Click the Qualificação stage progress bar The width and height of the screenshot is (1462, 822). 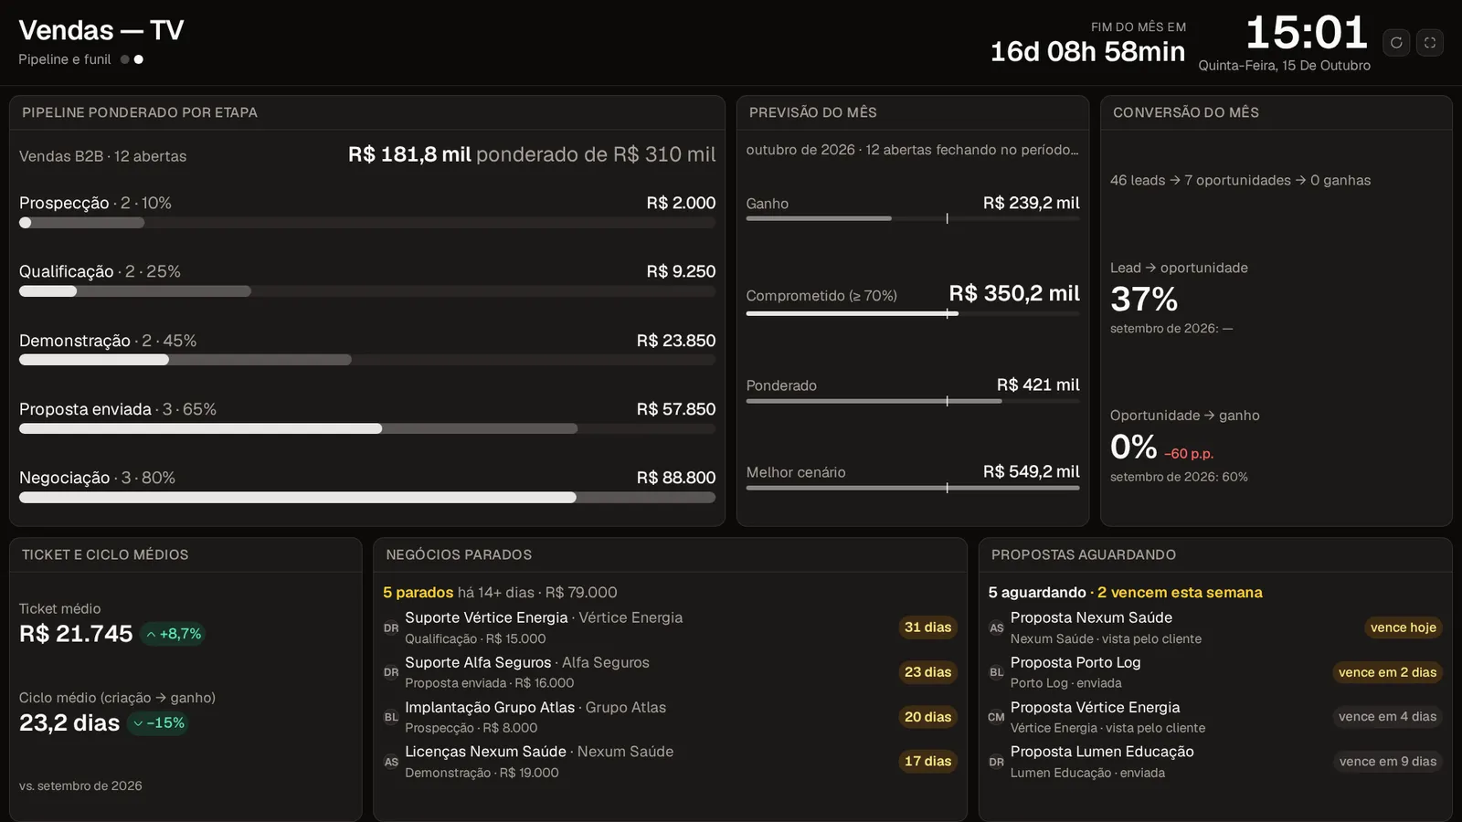pos(367,291)
